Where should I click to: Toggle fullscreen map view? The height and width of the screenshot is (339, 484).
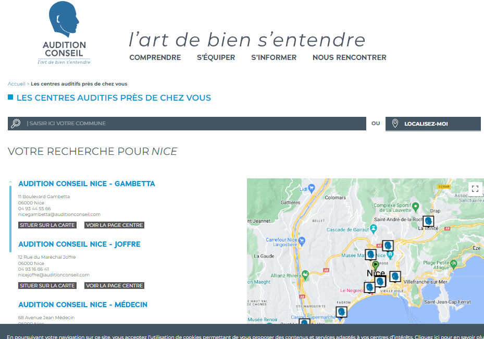[474, 189]
